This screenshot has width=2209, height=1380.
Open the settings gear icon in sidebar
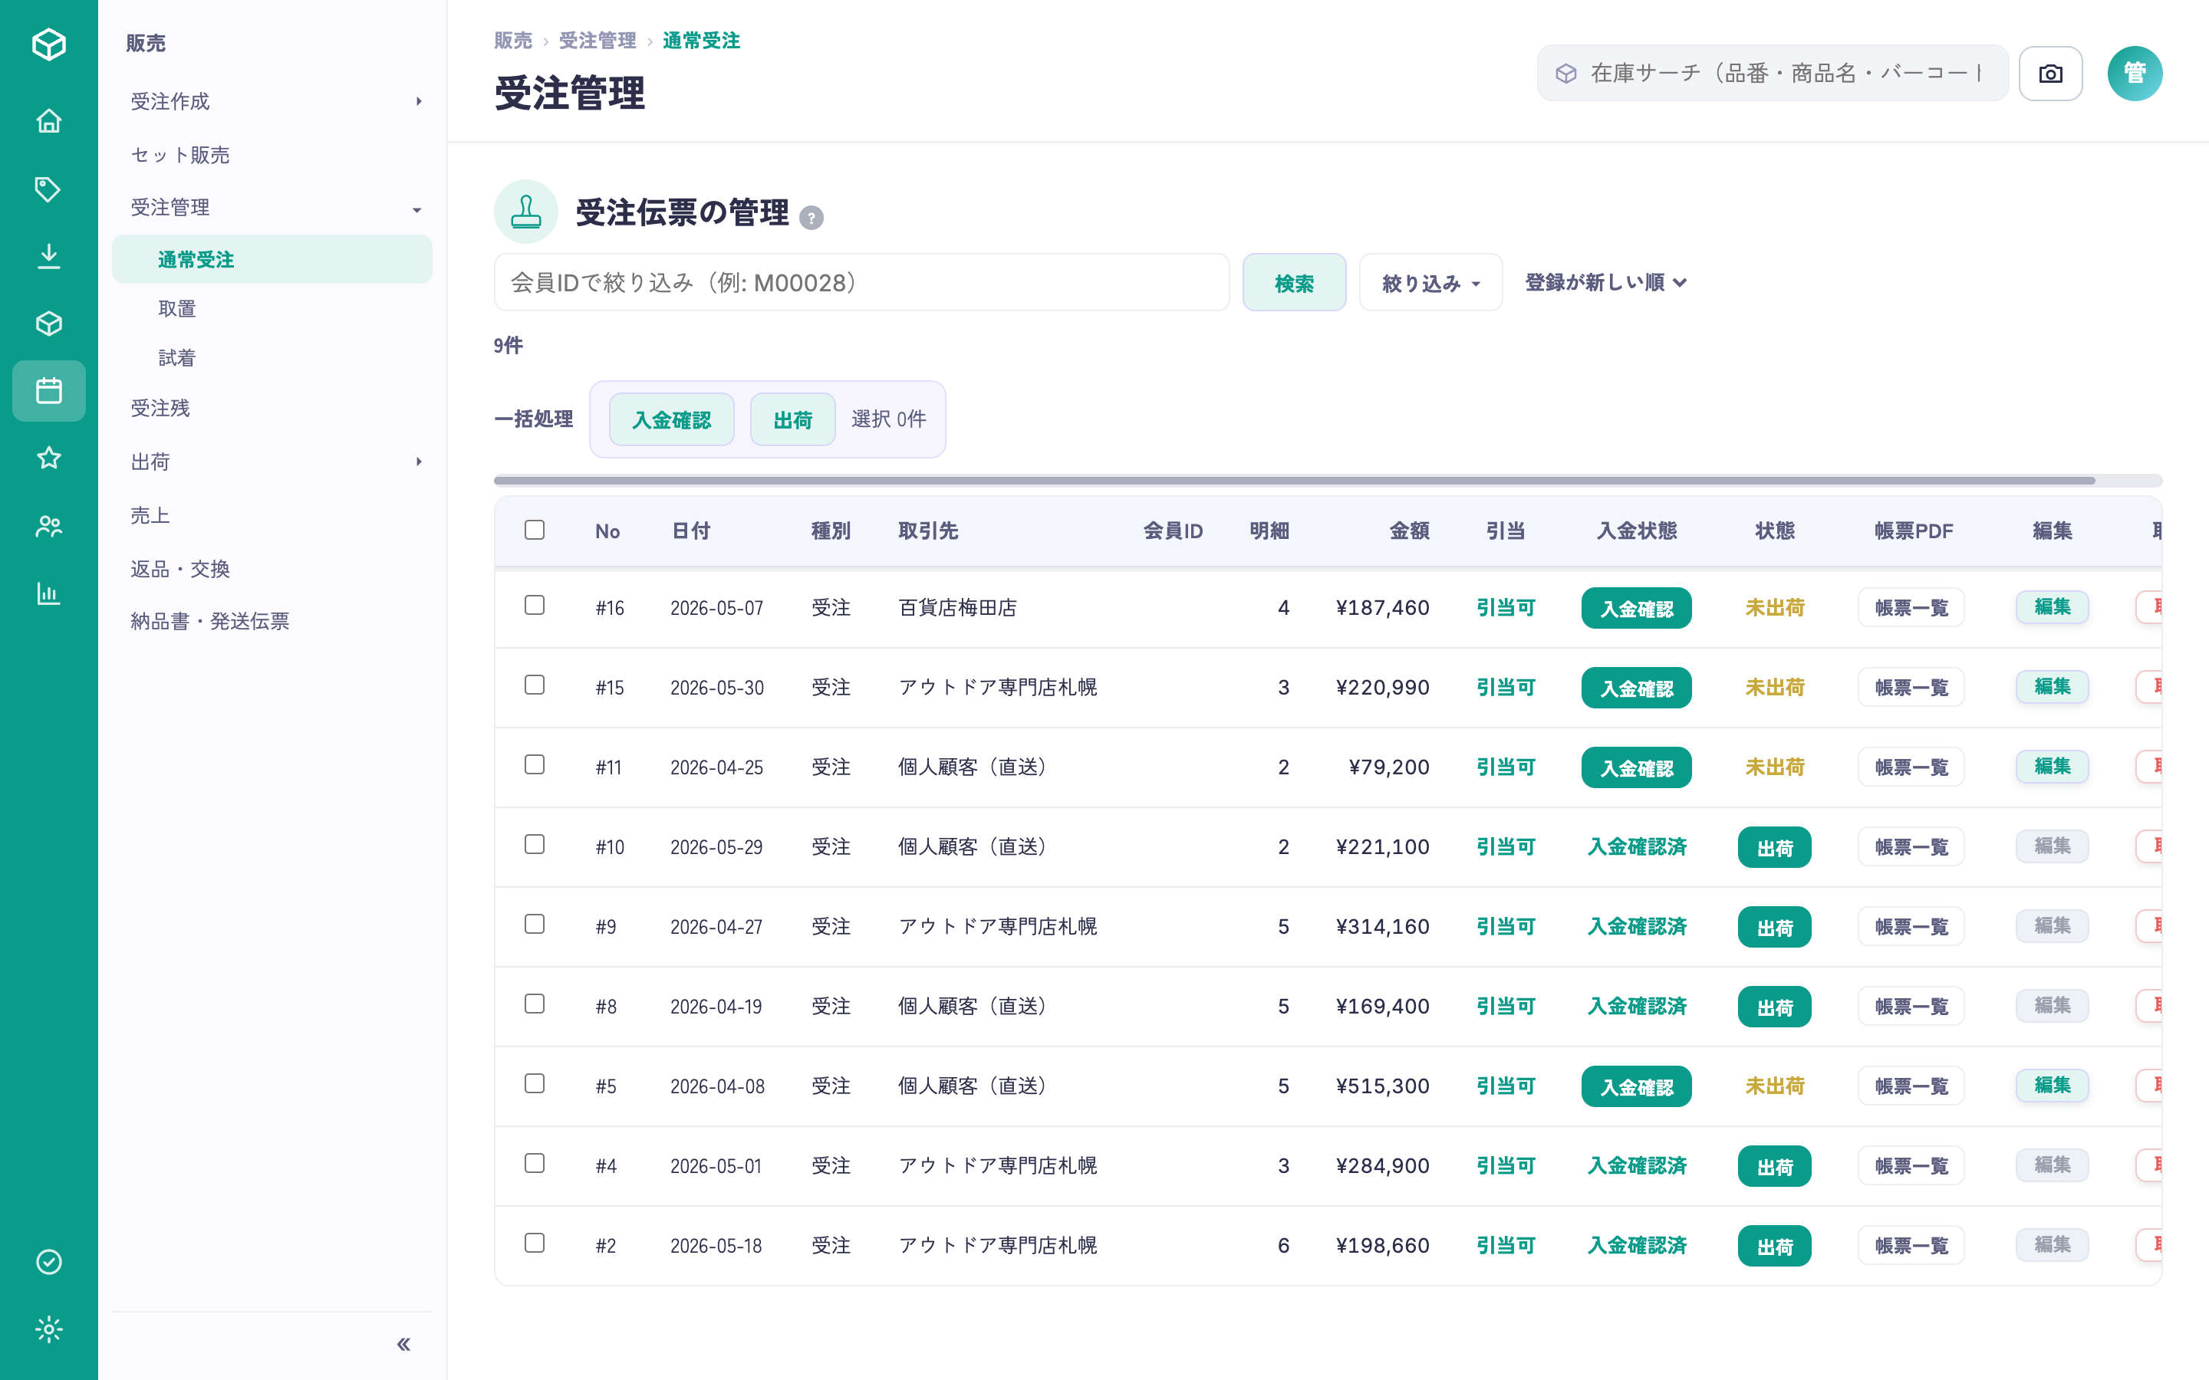[x=48, y=1330]
